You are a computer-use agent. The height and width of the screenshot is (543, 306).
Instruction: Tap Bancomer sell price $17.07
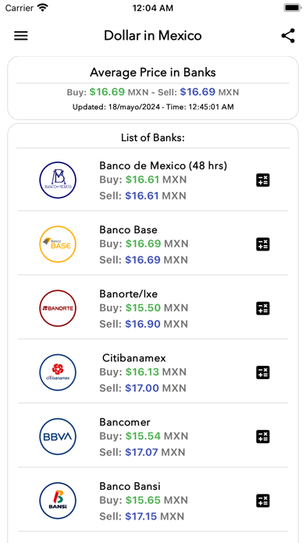(141, 452)
